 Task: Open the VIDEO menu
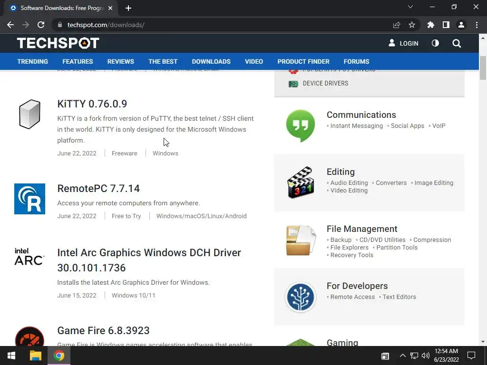(x=254, y=61)
